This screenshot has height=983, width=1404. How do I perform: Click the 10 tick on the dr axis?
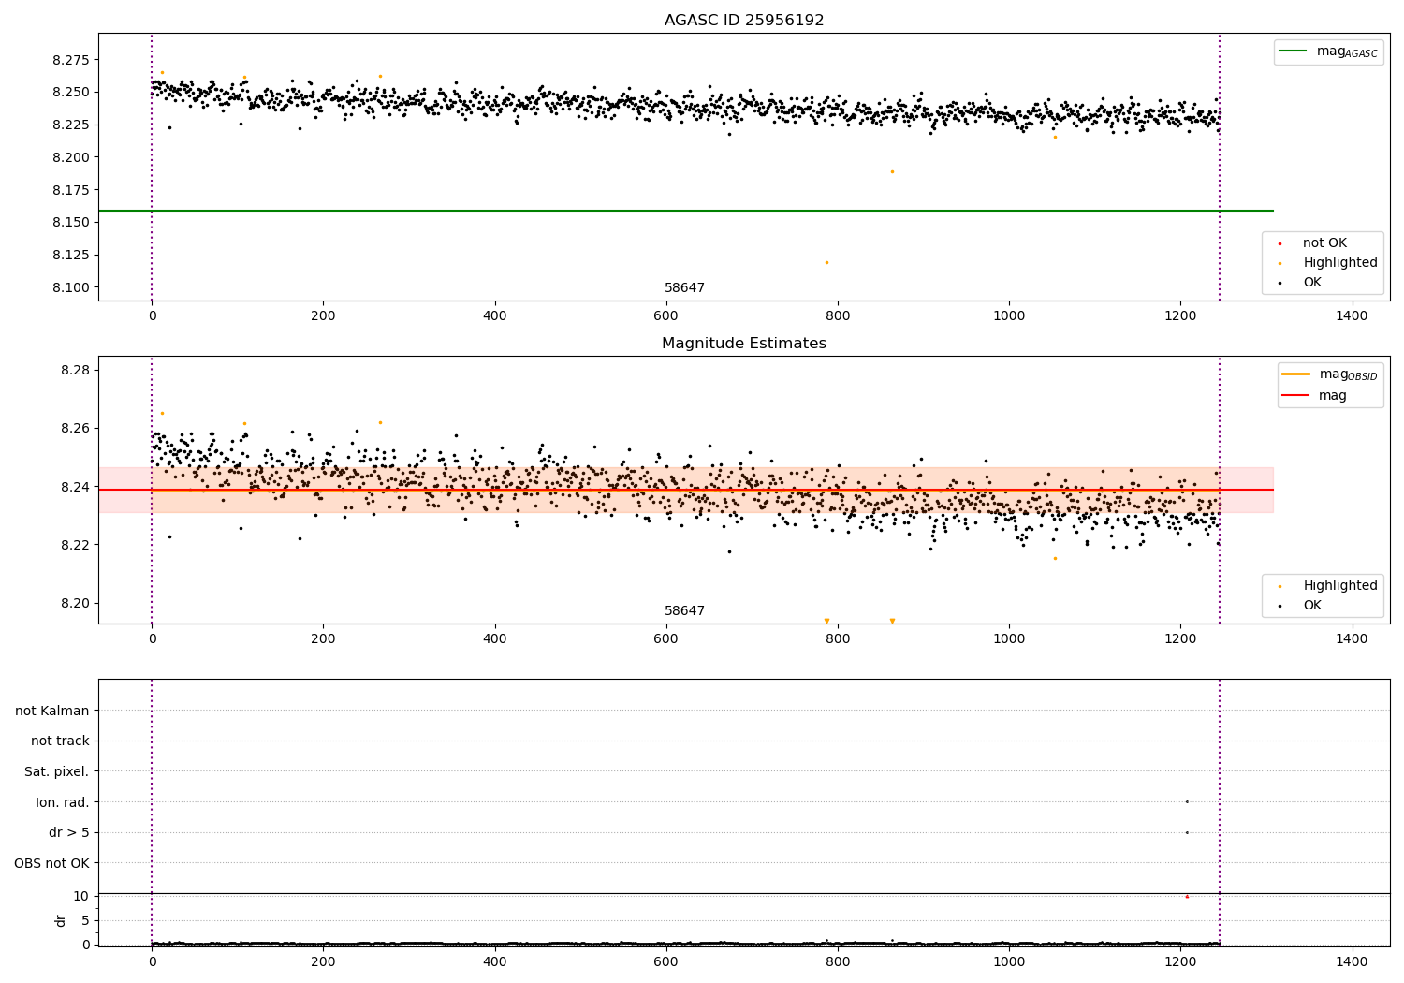(x=81, y=896)
